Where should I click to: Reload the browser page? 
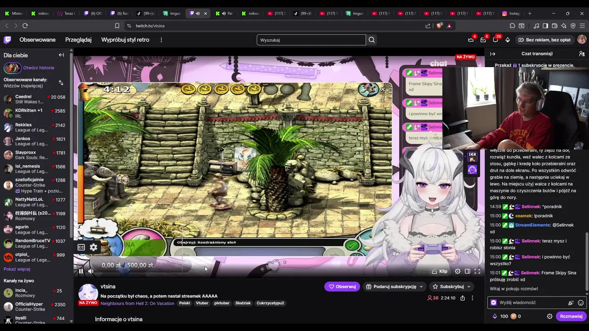(x=25, y=26)
